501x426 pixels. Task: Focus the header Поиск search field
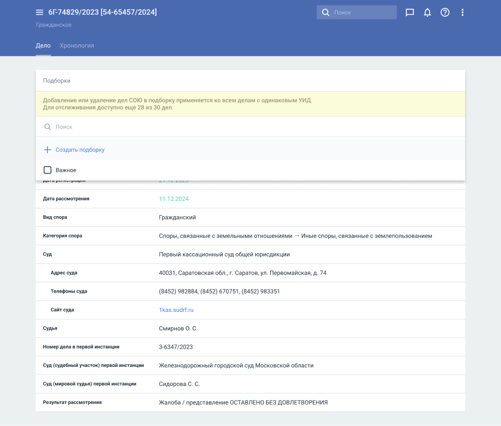[x=363, y=12]
